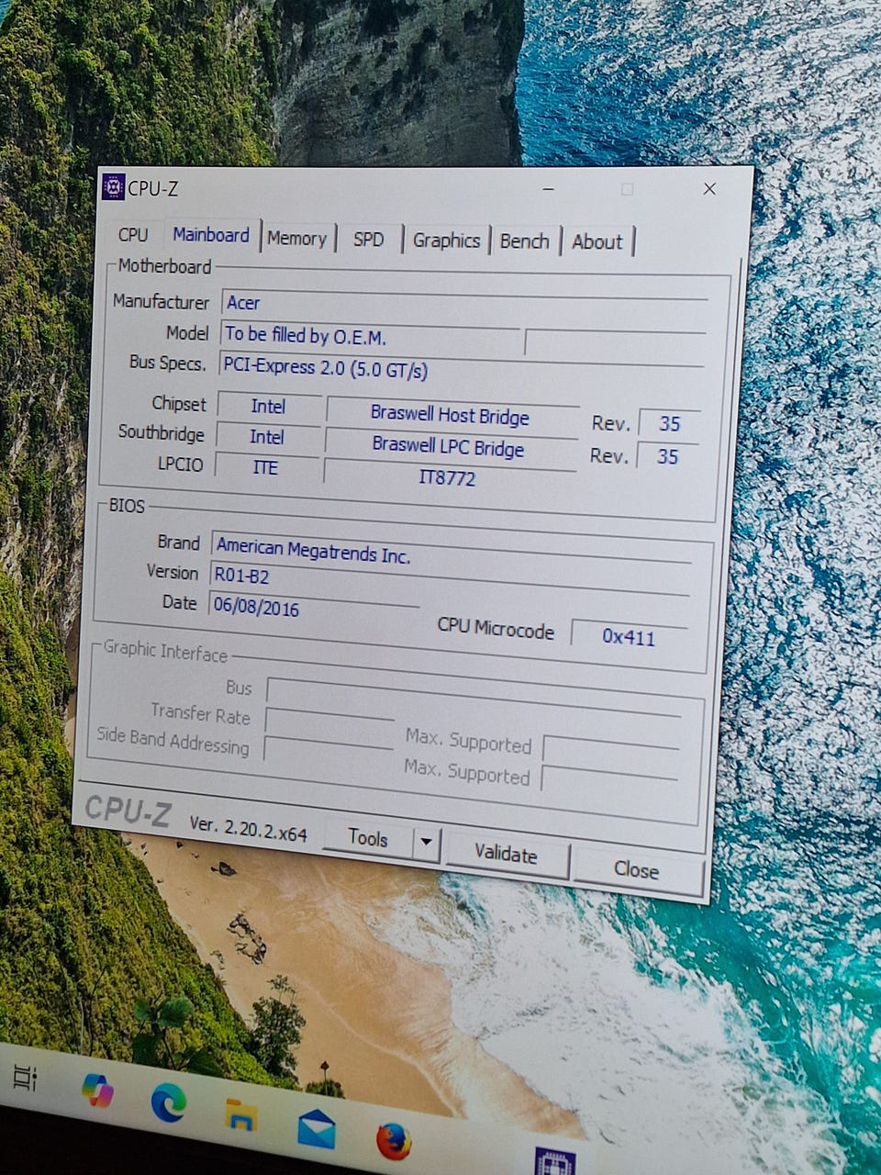Image resolution: width=881 pixels, height=1175 pixels.
Task: Select the Model field 'To be filled by O.E.M.'
Action: click(x=371, y=336)
